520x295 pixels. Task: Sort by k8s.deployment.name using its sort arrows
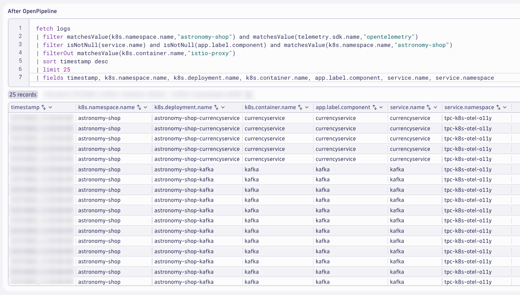(217, 107)
